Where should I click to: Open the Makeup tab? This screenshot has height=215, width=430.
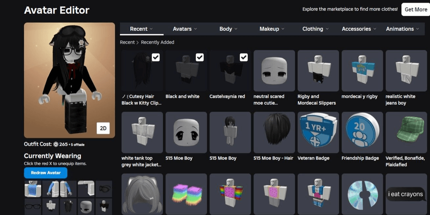(x=272, y=29)
